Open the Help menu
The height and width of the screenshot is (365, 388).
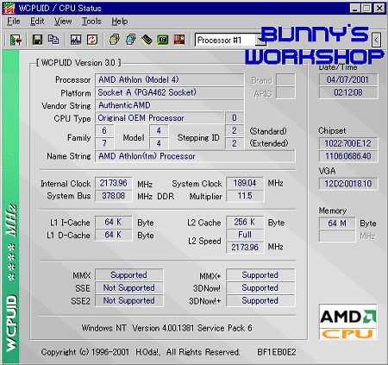click(x=120, y=22)
